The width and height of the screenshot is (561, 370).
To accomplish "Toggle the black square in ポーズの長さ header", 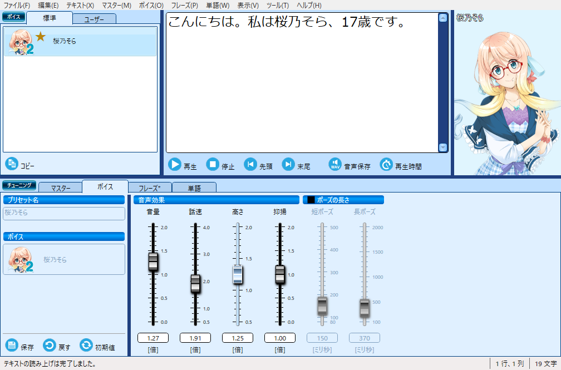I will point(311,200).
